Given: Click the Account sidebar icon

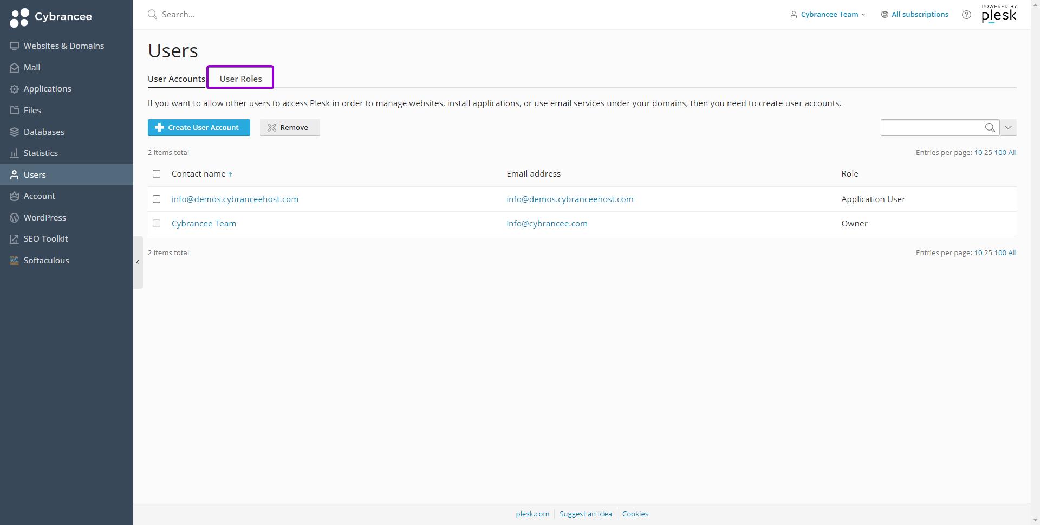Looking at the screenshot, I should [x=14, y=196].
